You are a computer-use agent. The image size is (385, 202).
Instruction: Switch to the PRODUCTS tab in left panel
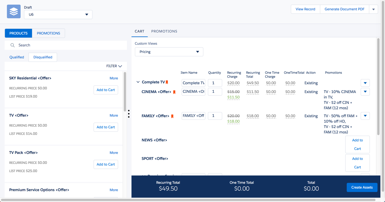pyautogui.click(x=19, y=33)
